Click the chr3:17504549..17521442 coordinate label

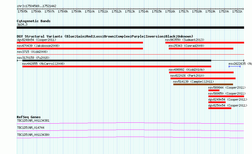point(37,6)
